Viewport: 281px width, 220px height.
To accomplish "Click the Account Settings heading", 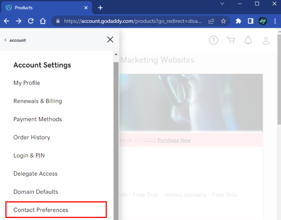I will 42,65.
